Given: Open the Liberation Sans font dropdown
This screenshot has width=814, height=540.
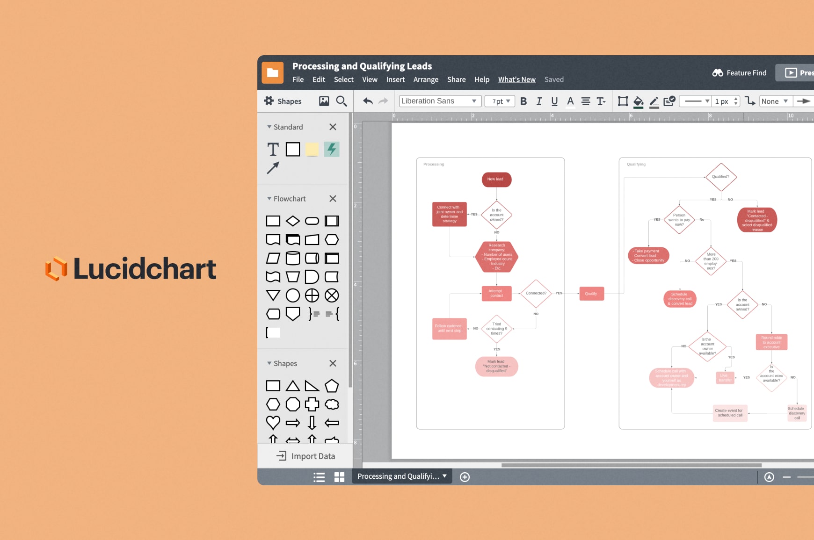Looking at the screenshot, I should point(440,101).
